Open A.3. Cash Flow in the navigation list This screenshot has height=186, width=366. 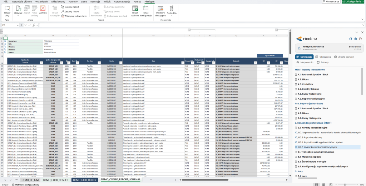tap(305, 84)
